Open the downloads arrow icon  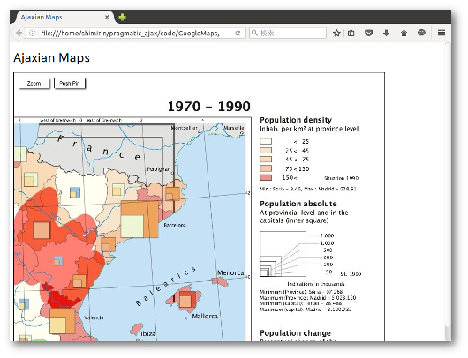(386, 33)
